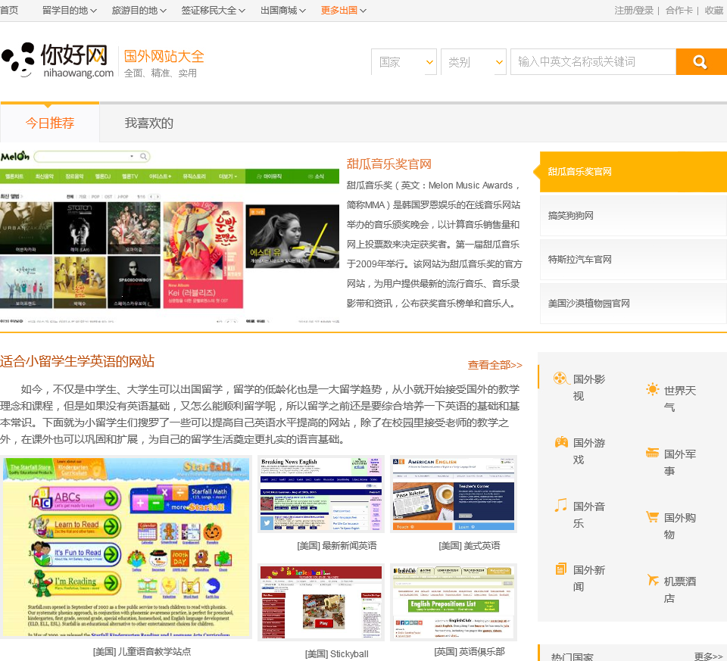
Task: Open the Starfall site thumbnail
Action: point(126,547)
